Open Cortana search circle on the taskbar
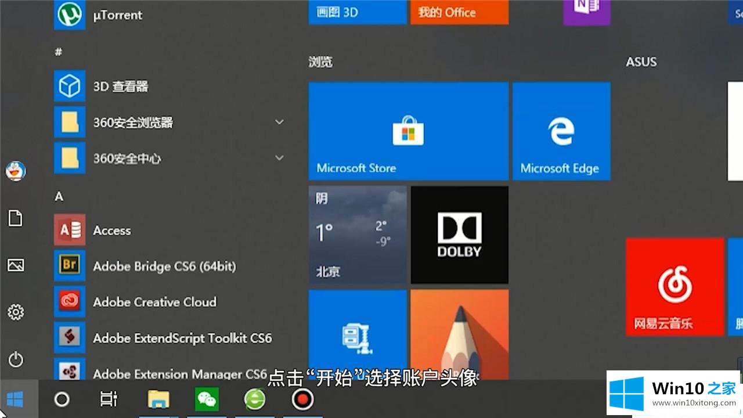 click(62, 399)
